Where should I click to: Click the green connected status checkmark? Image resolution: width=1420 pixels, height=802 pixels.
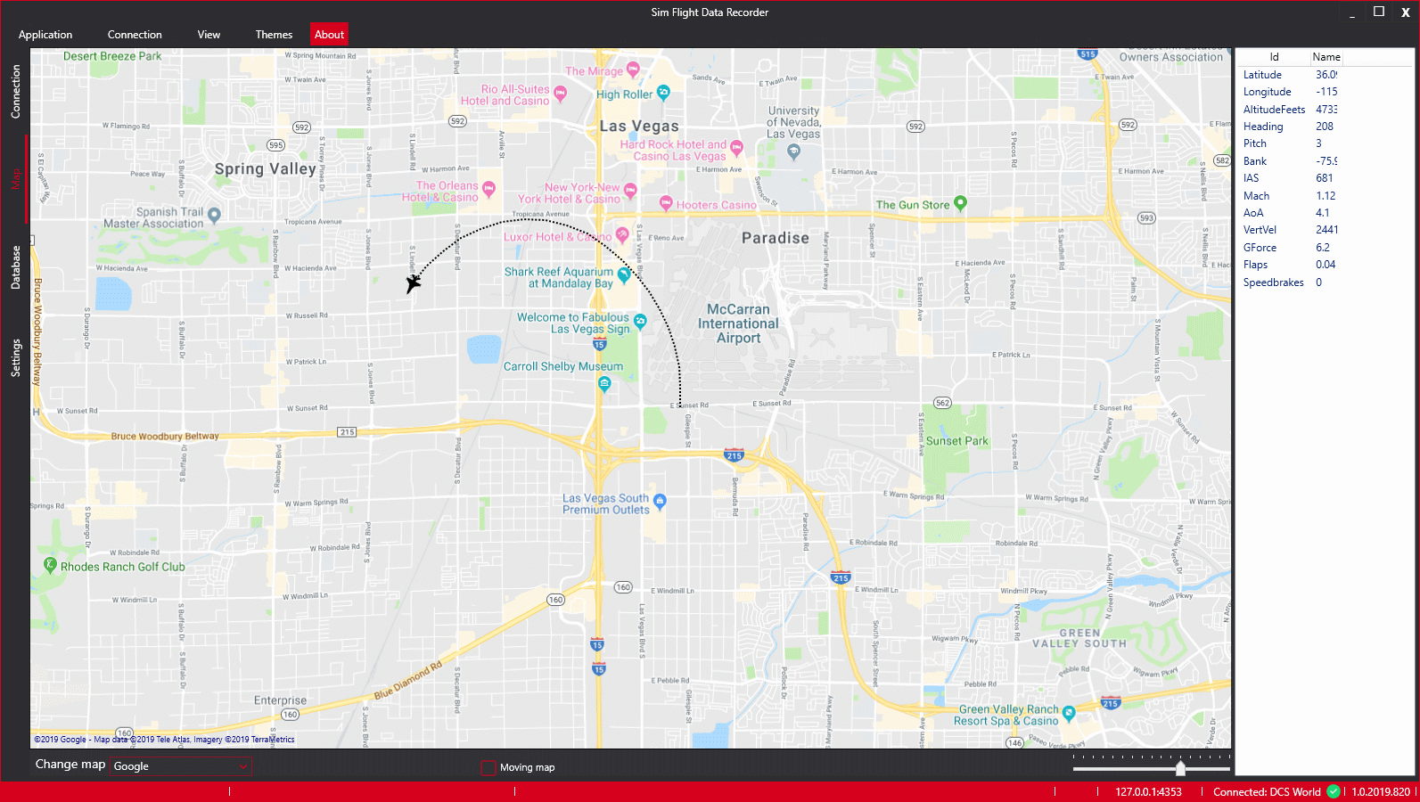pos(1333,791)
